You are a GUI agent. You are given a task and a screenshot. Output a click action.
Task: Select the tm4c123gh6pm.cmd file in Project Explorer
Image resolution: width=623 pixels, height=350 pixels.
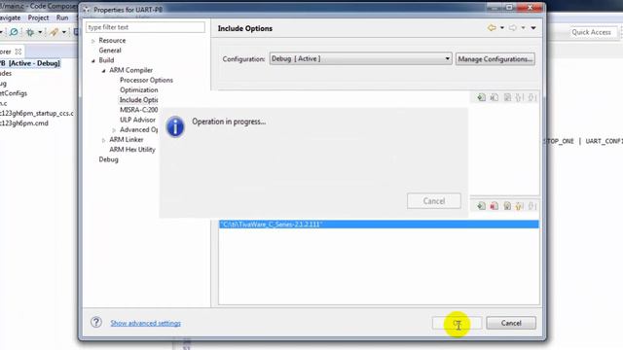(x=23, y=123)
